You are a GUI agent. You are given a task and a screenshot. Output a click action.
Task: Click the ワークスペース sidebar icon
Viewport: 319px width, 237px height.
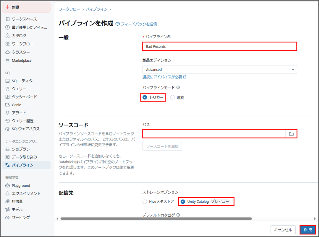(7, 19)
